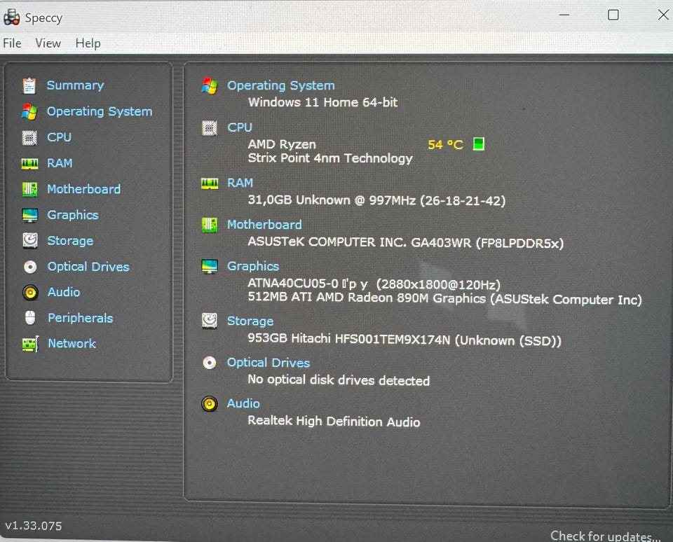Click the Storage hard drive icon in sidebar
The image size is (673, 542).
(x=29, y=241)
